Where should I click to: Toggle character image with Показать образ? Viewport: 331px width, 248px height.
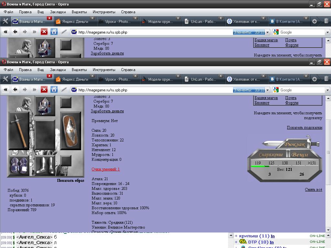pyautogui.click(x=70, y=181)
